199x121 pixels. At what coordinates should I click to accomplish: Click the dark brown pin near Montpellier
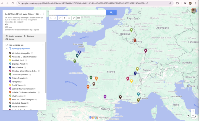coord(120,97)
